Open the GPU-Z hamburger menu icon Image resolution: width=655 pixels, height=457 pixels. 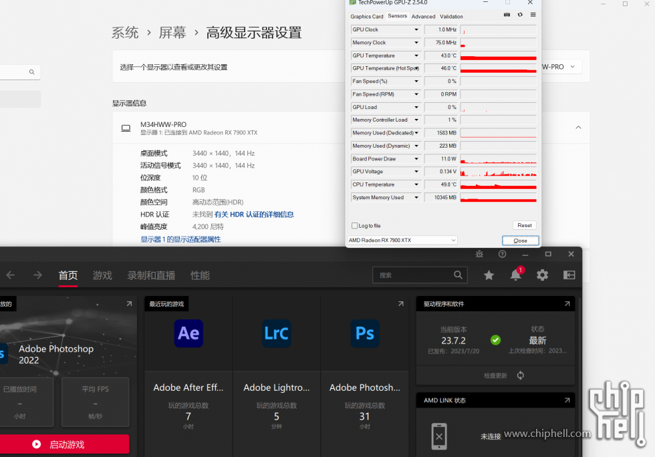tap(533, 15)
